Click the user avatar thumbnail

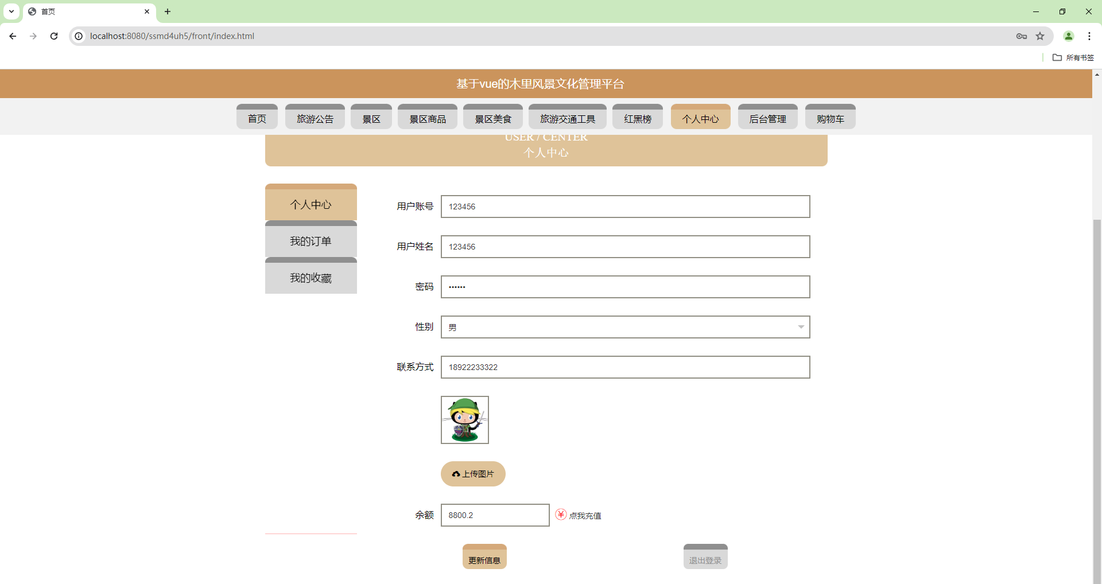[465, 420]
